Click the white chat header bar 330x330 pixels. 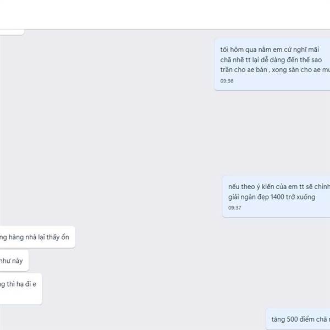coord(165,14)
